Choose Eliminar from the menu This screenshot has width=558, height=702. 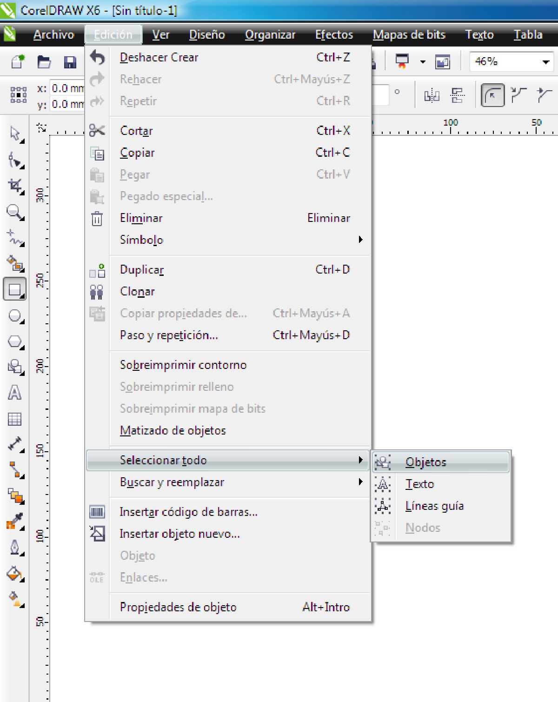click(x=228, y=218)
